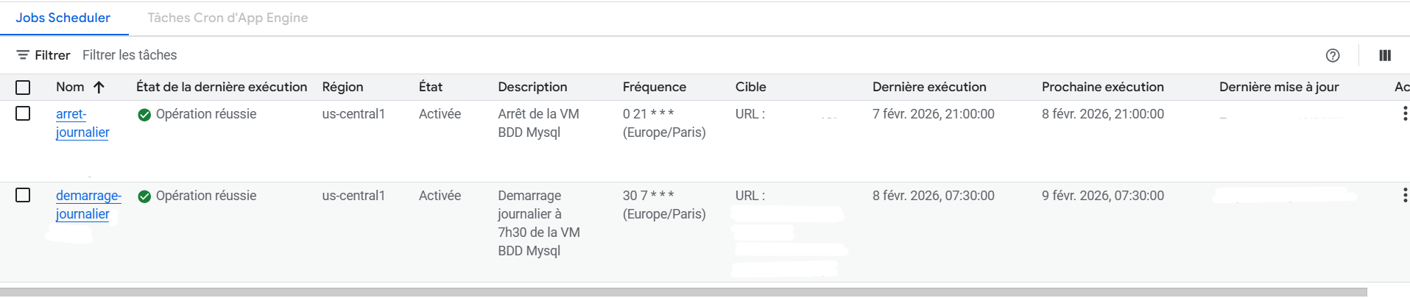Click the green success icon for arret-journalier
This screenshot has height=298, width=1410.
click(144, 115)
